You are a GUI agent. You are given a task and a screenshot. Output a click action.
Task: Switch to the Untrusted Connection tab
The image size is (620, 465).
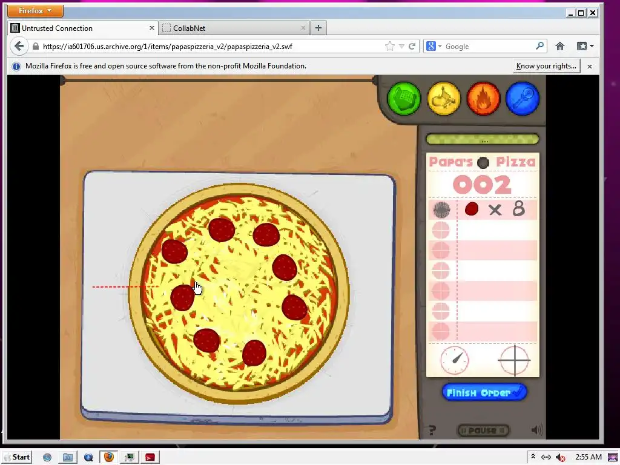83,28
